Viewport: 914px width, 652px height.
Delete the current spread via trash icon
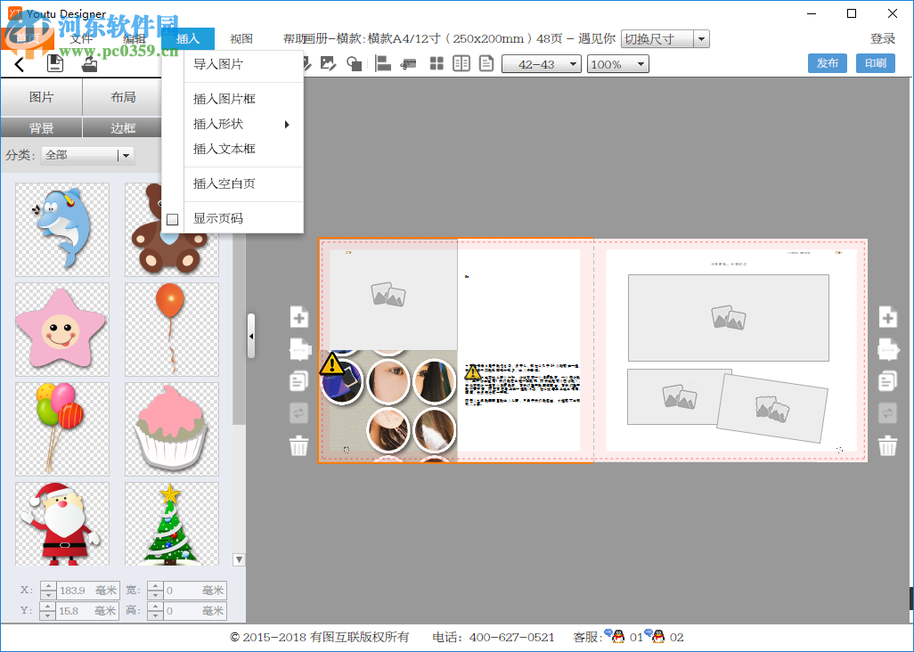click(298, 445)
